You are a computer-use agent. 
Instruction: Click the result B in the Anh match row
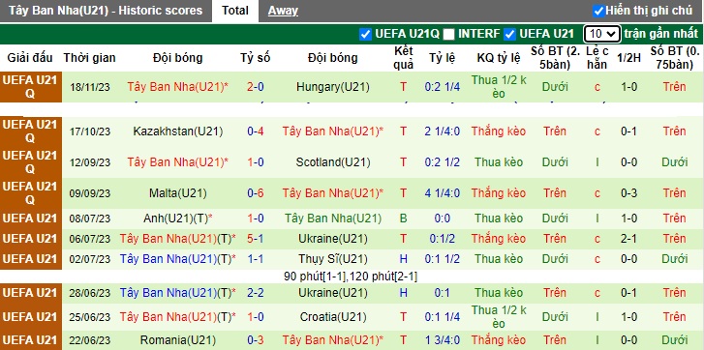click(x=403, y=219)
